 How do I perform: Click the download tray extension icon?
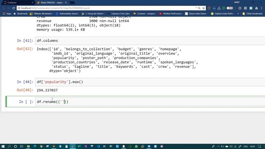(x=219, y=8)
